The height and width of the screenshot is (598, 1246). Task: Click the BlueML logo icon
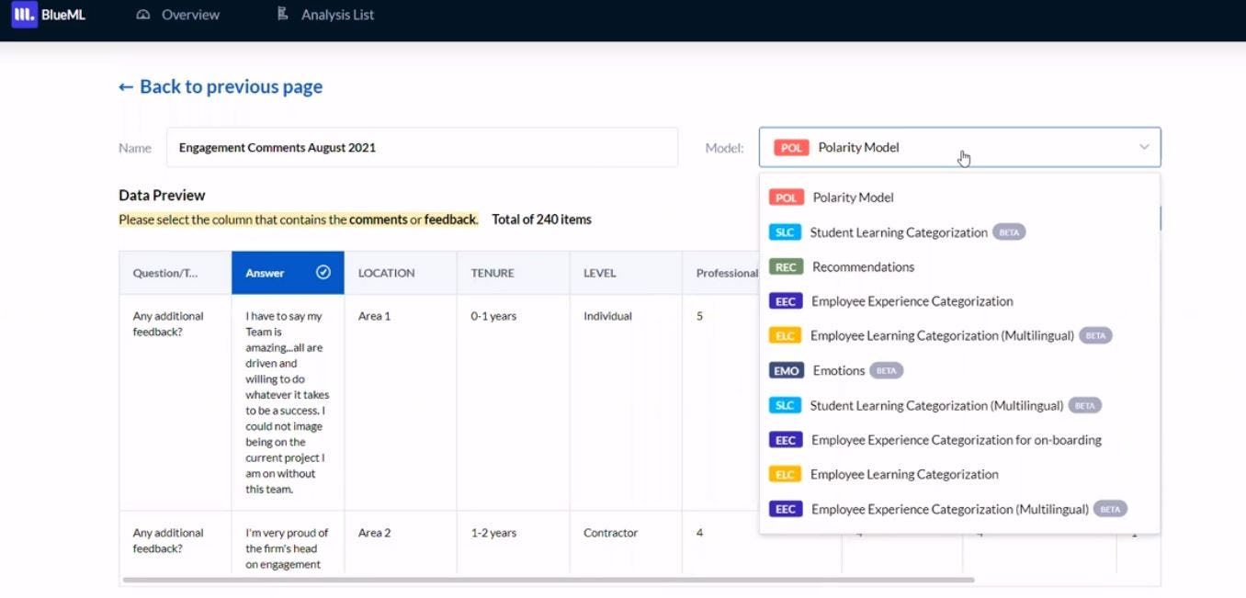24,15
